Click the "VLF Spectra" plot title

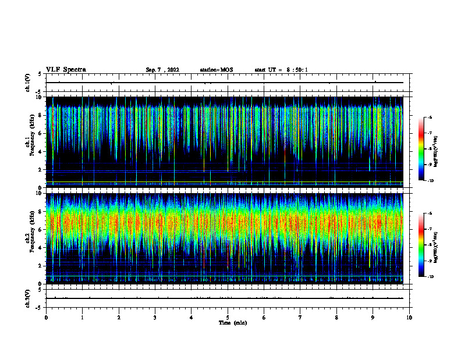[x=66, y=70]
